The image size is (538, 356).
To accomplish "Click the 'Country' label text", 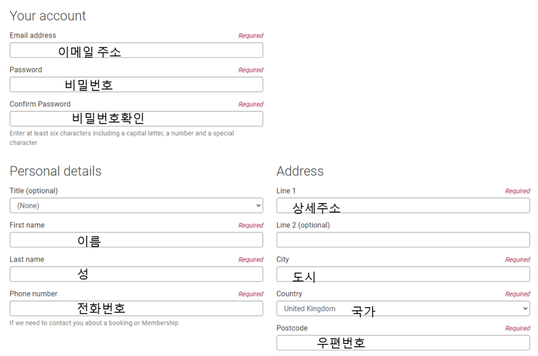I will tap(289, 294).
